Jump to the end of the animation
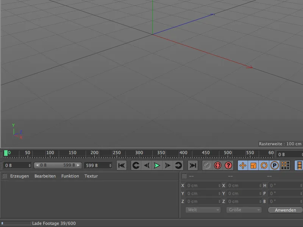Image resolution: width=303 pixels, height=227 pixels. [193, 165]
